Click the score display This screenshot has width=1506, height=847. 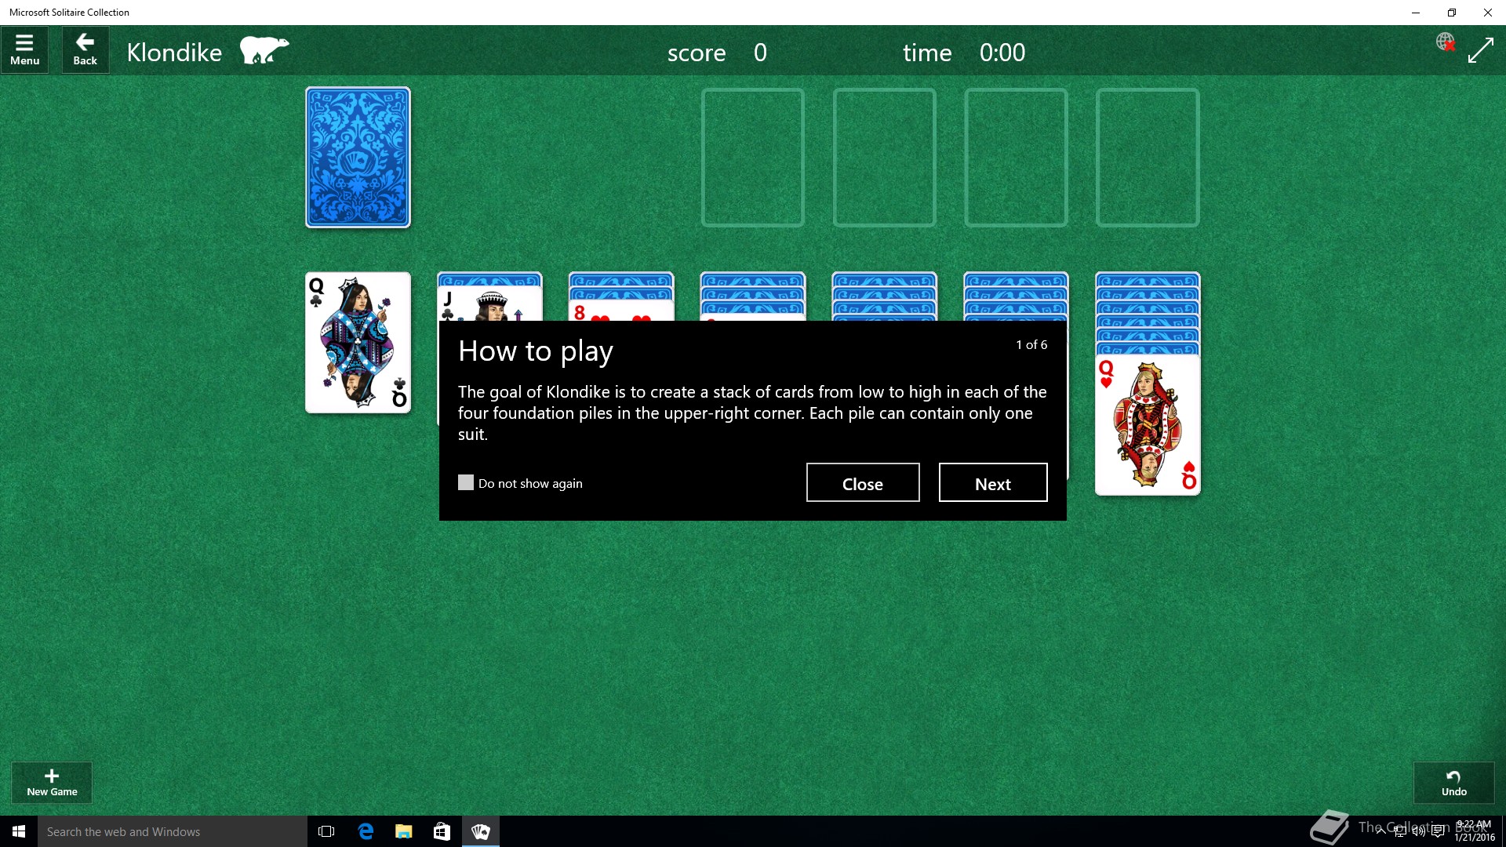point(717,53)
